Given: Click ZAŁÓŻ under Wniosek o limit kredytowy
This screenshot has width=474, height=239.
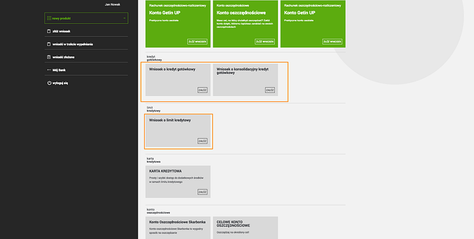Looking at the screenshot, I should coord(202,141).
